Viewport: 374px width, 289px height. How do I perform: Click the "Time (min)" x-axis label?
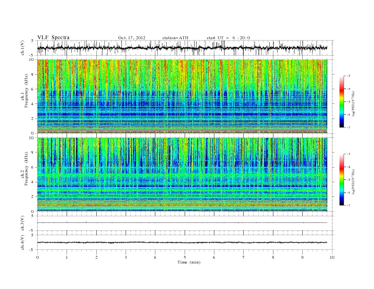[189, 262]
